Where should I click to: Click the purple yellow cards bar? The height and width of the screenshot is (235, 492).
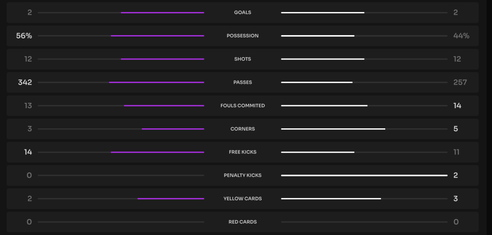pos(171,199)
